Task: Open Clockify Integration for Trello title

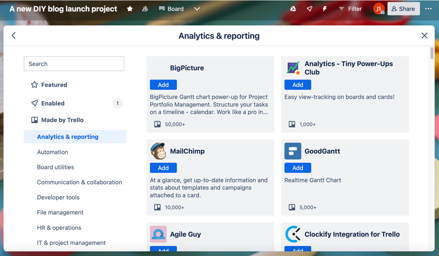Action: [352, 234]
